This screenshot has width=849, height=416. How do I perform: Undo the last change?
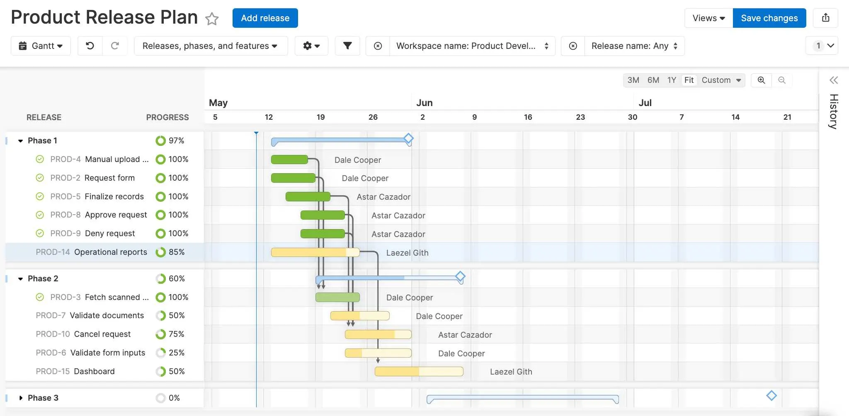(90, 46)
